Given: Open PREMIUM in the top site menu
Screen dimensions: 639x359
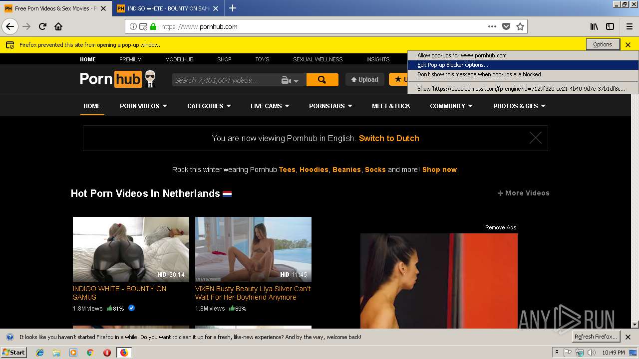Looking at the screenshot, I should coord(130,59).
